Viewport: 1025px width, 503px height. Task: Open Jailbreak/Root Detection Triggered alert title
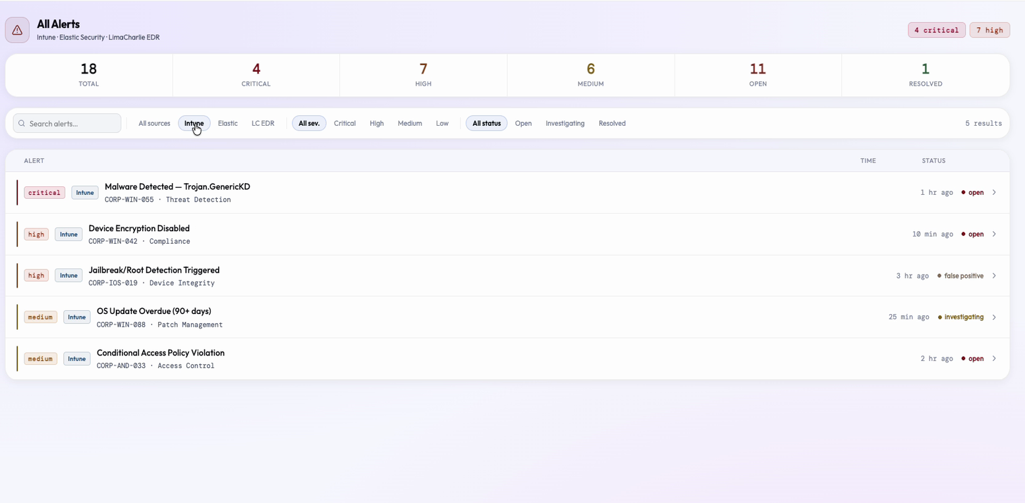[x=154, y=270]
